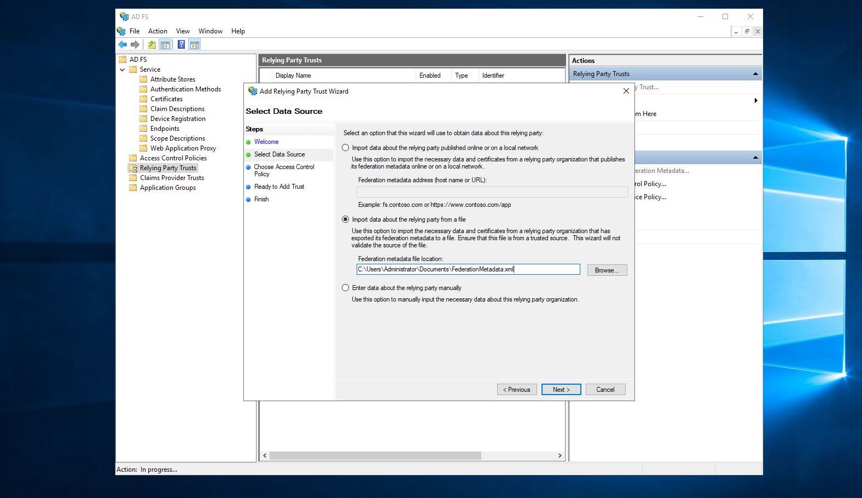Select Access Control Policies in the tree
The height and width of the screenshot is (498, 862).
tap(173, 158)
